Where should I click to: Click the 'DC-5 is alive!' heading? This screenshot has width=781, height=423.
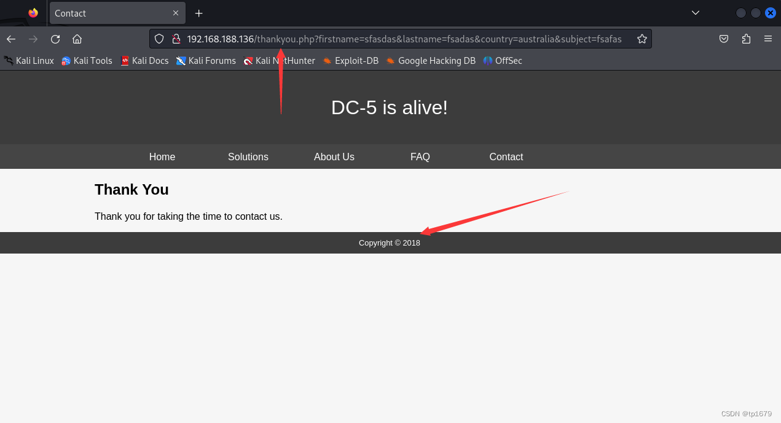[390, 107]
